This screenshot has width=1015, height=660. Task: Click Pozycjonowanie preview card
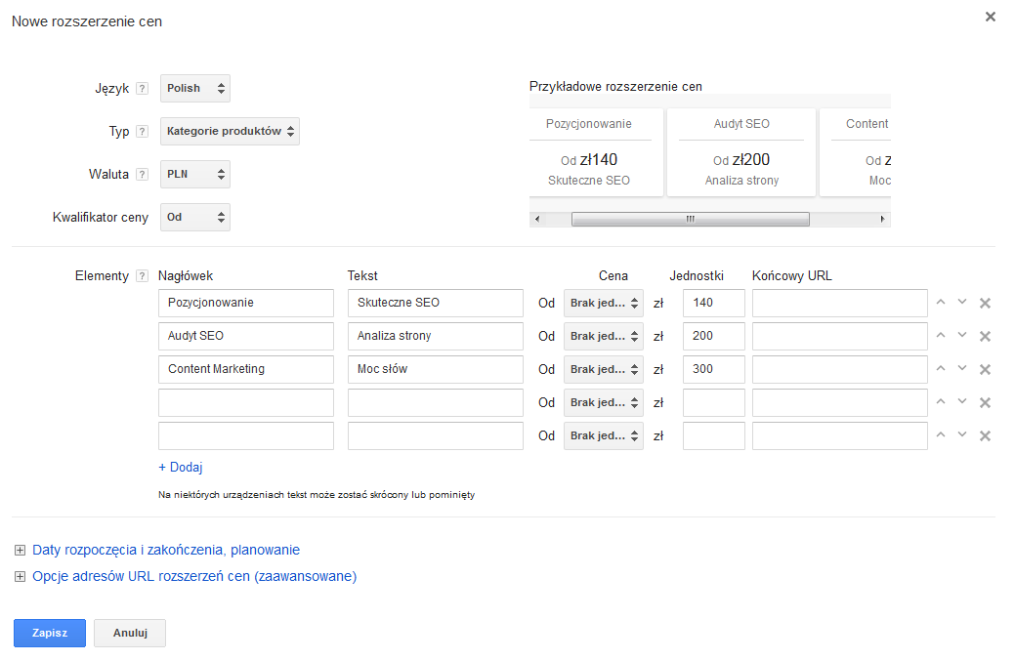click(596, 152)
